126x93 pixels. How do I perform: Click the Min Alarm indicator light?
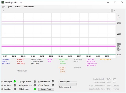tap(15, 85)
